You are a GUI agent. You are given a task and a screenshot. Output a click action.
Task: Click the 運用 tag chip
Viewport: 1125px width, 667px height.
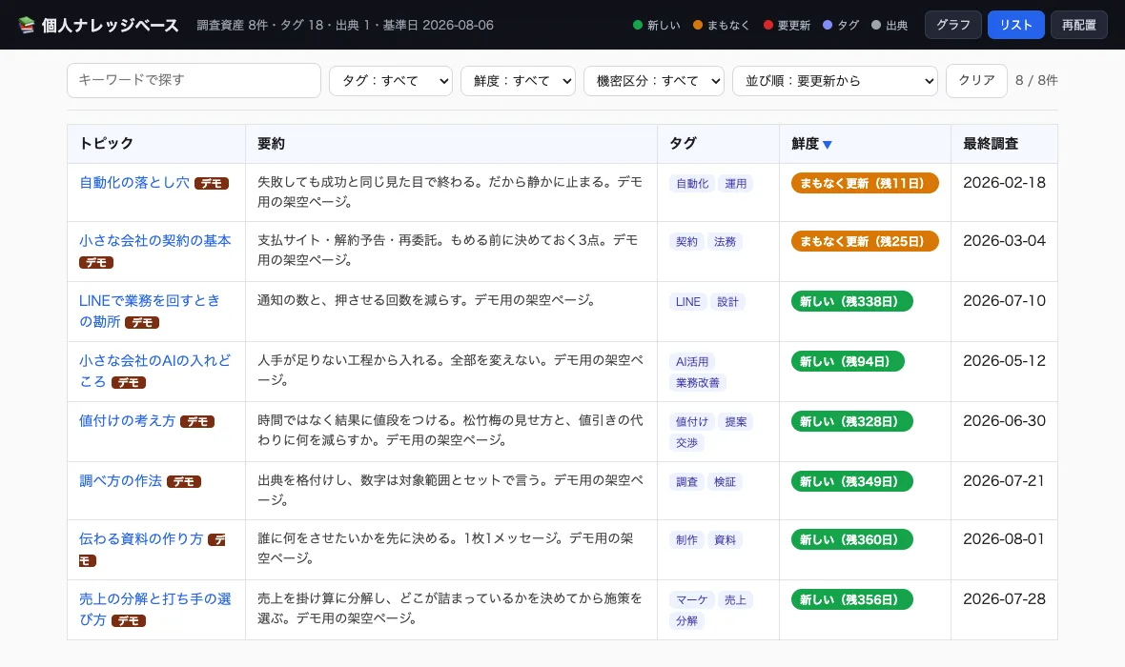click(735, 184)
